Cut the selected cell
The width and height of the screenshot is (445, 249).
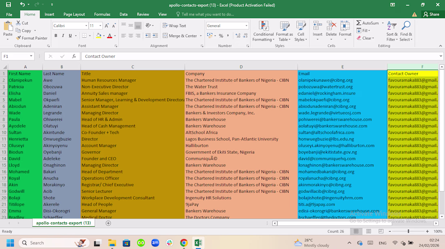(x=22, y=23)
